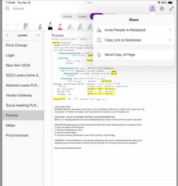Click the undo arrow

8,25
